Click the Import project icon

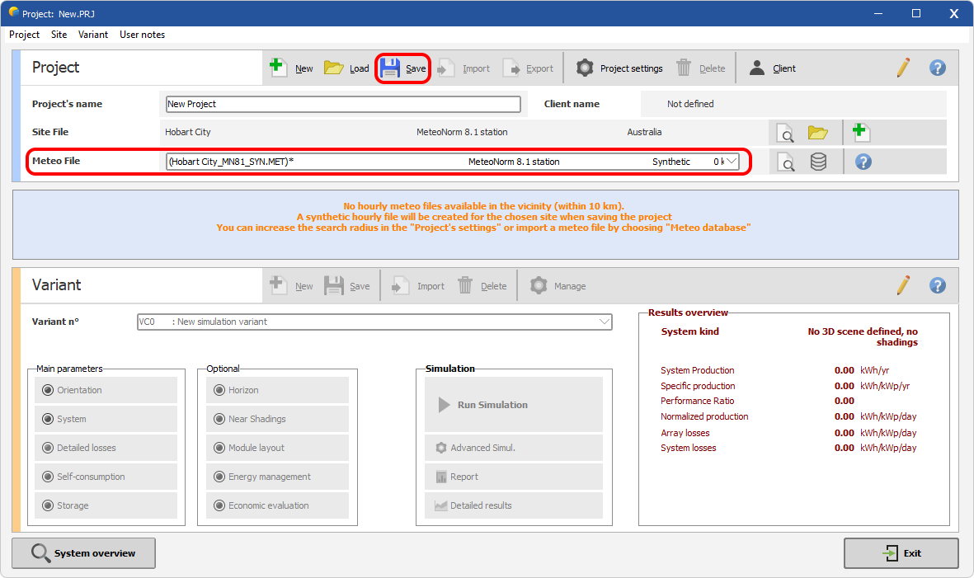(x=446, y=68)
